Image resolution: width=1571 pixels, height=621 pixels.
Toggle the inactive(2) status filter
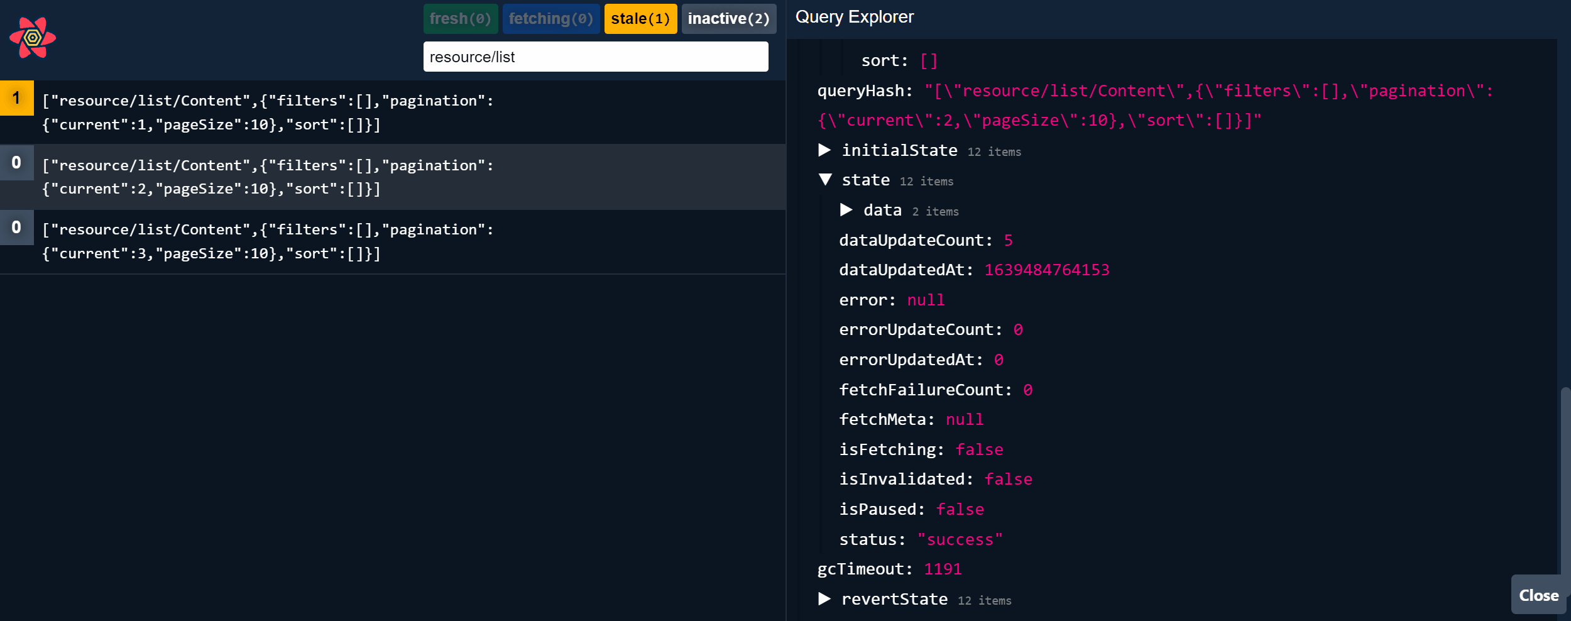point(729,19)
